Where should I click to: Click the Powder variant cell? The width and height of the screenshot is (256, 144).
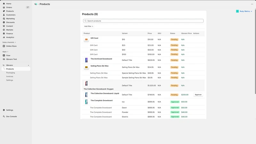125,112
